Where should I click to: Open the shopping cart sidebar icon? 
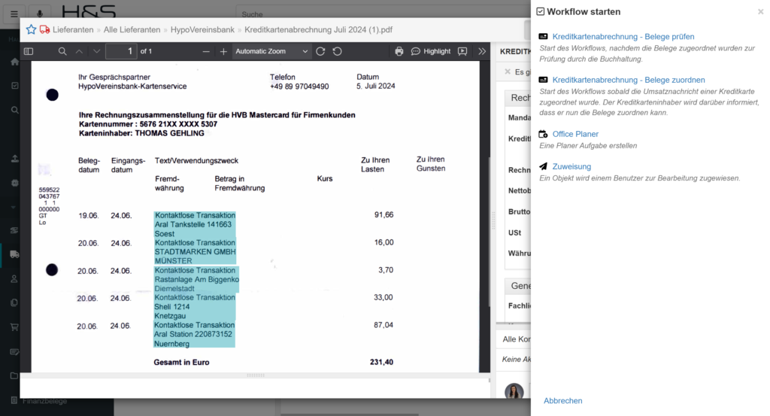pyautogui.click(x=14, y=326)
